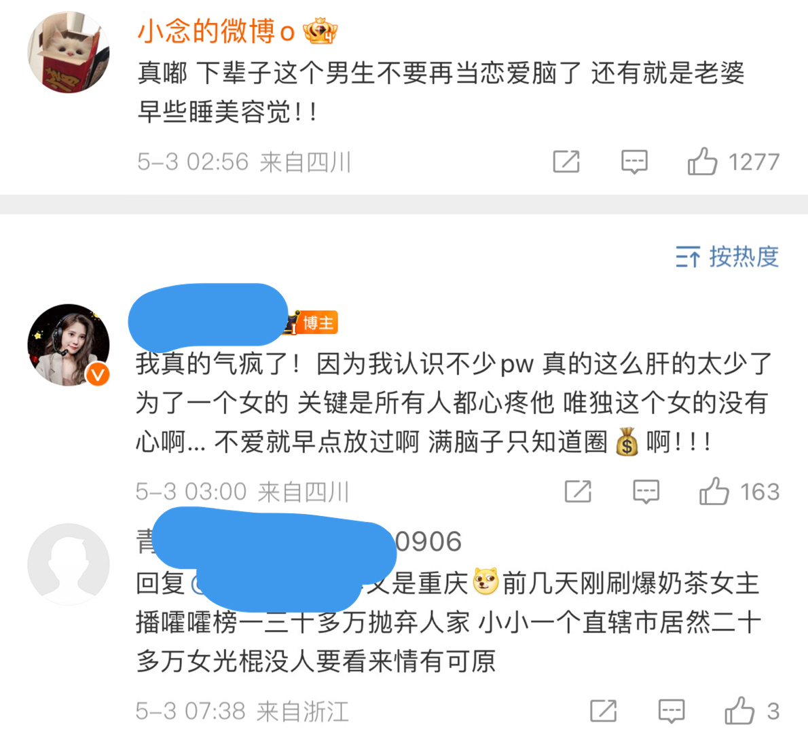
Task: Forward the blogger's 03:00 comment
Action: [x=579, y=491]
